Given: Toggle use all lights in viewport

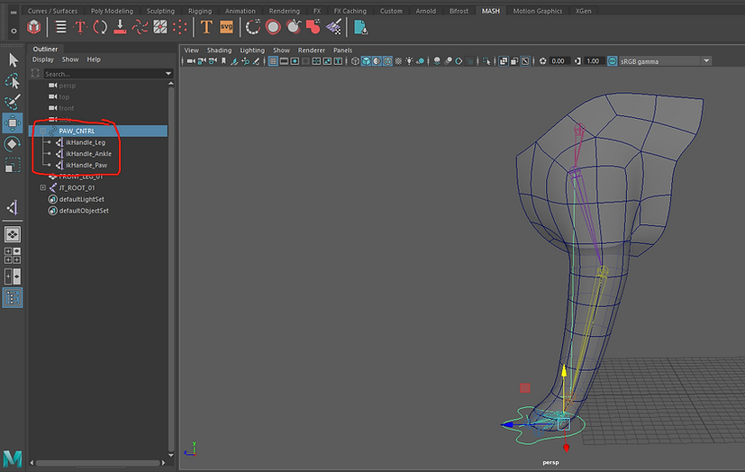Looking at the screenshot, I should pos(409,61).
